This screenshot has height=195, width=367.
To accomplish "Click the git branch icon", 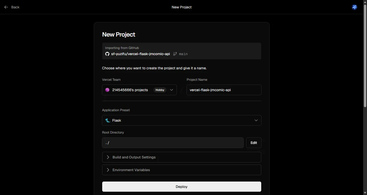I will [175, 54].
